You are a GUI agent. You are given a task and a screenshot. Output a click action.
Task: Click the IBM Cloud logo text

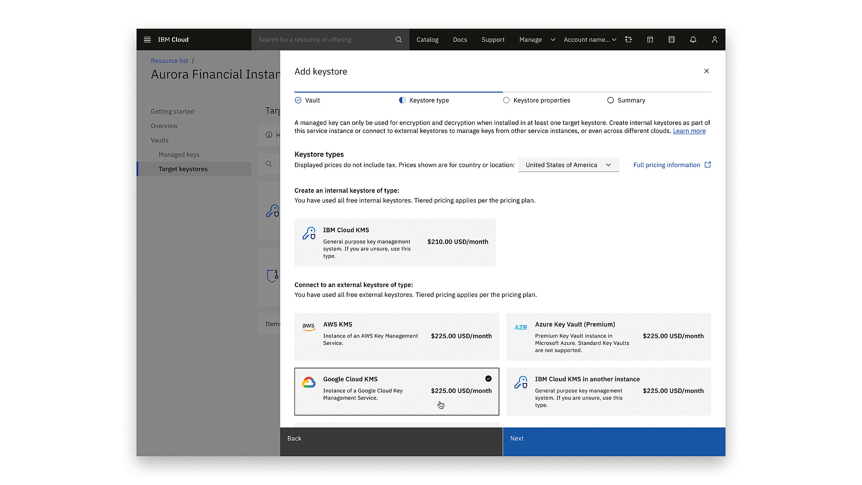click(173, 39)
